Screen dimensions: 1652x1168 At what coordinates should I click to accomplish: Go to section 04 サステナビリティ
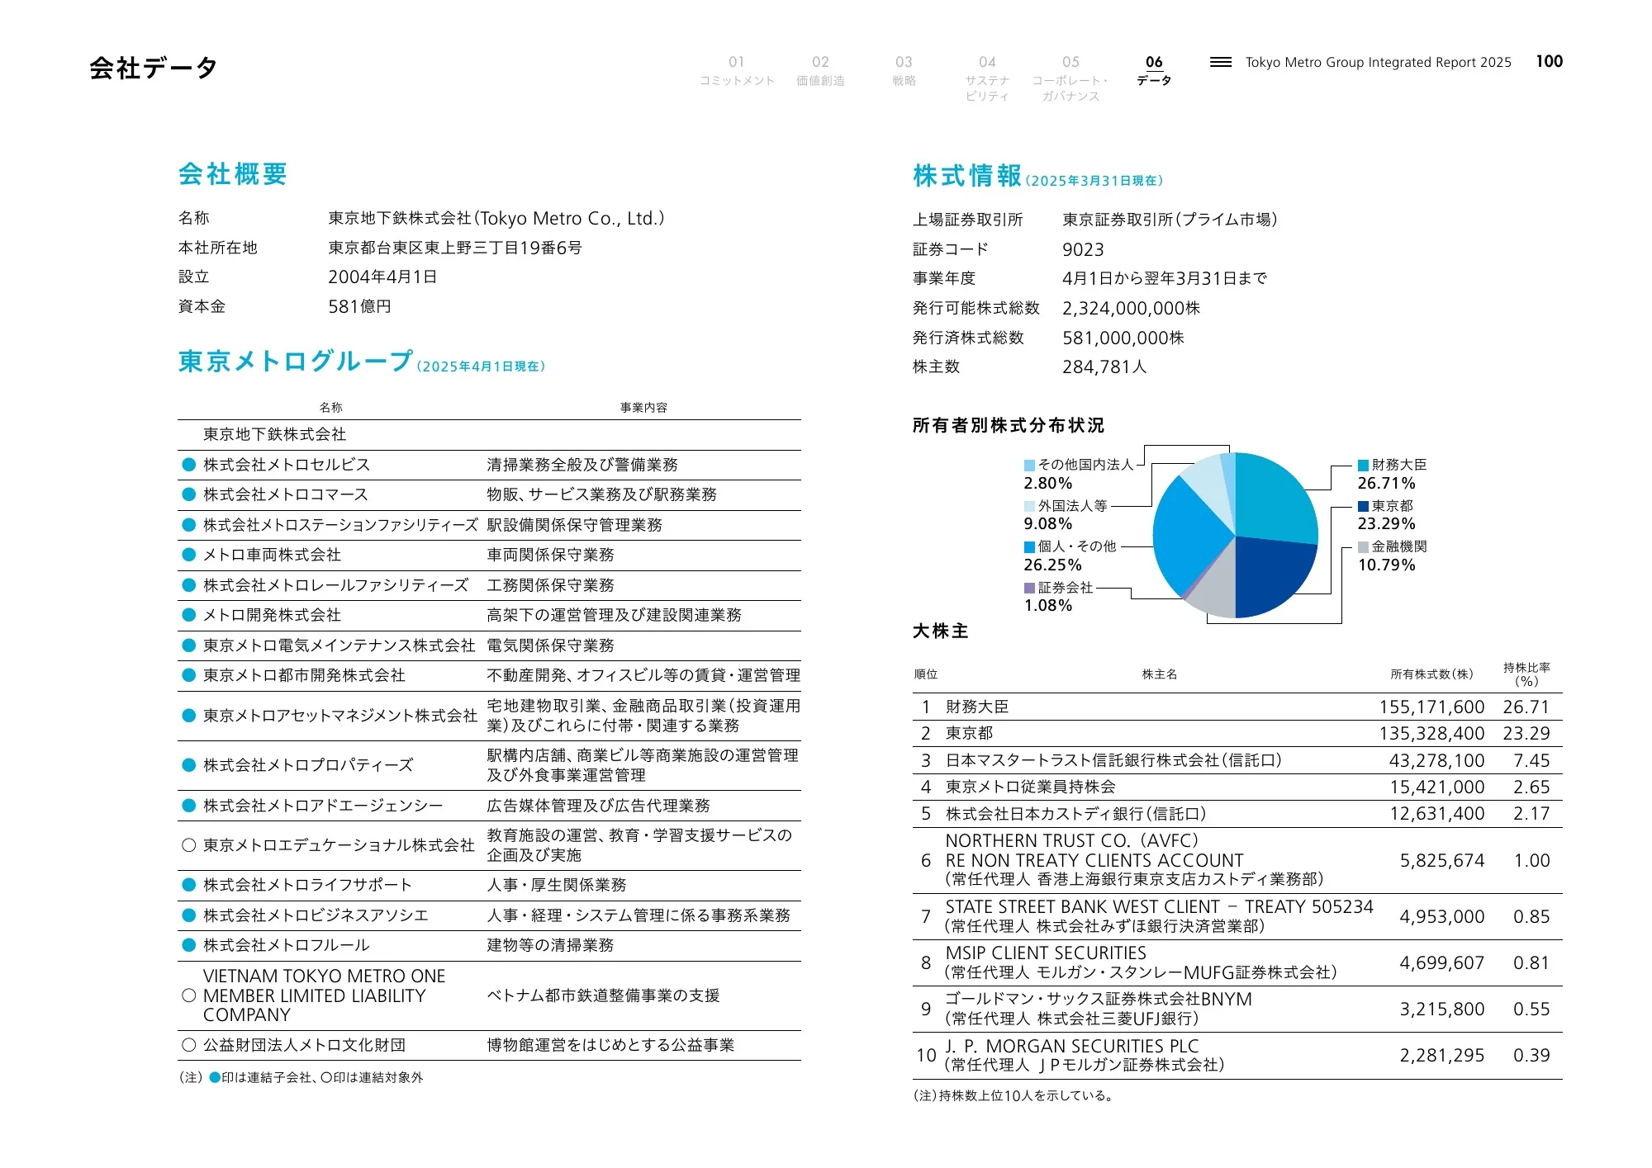pyautogui.click(x=987, y=78)
